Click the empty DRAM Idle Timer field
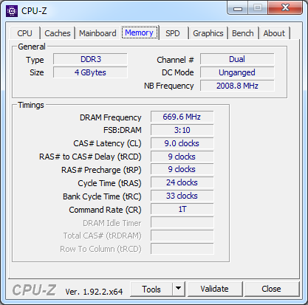The height and width of the screenshot is (305, 308). [x=182, y=222]
